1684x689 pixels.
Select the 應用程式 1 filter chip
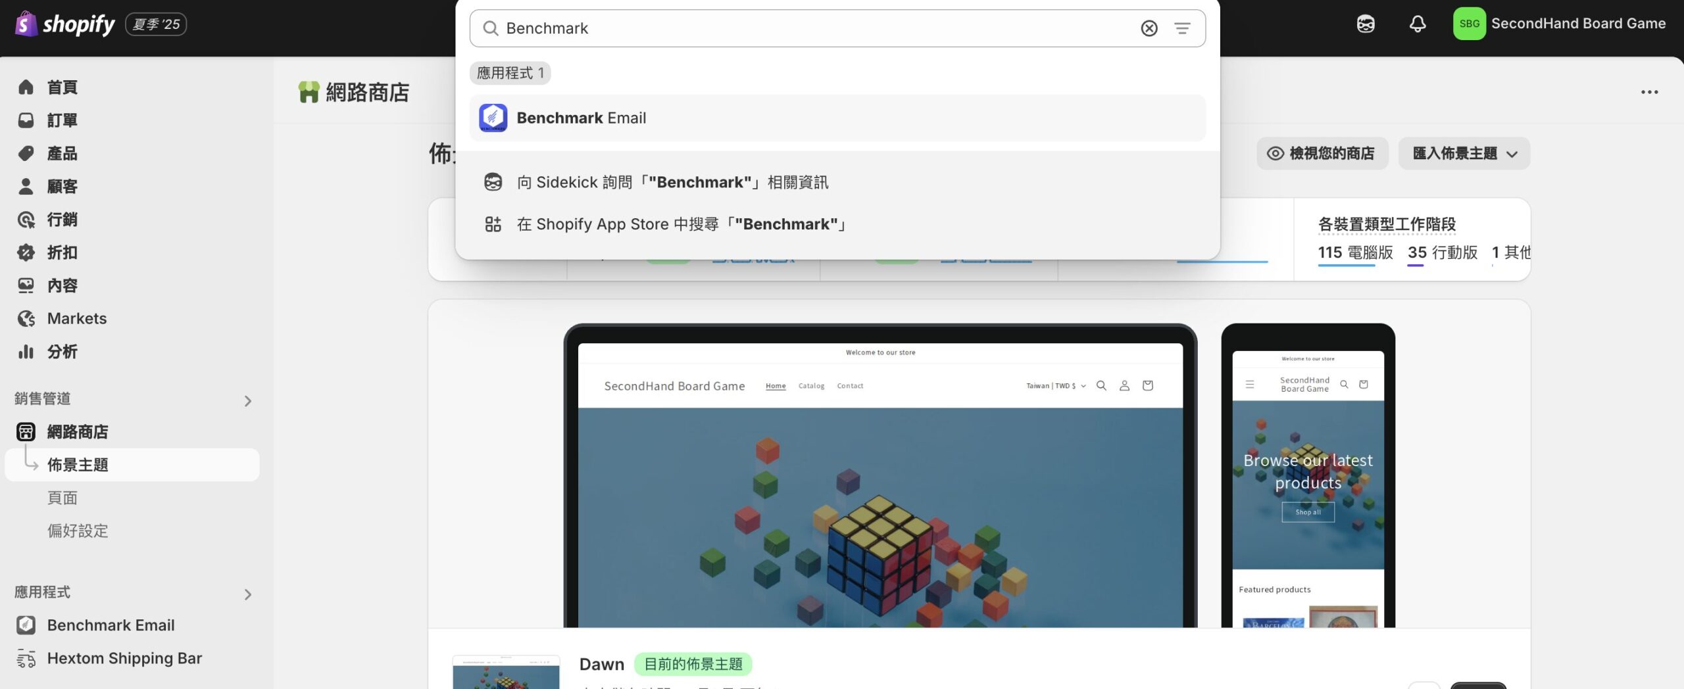pyautogui.click(x=510, y=73)
